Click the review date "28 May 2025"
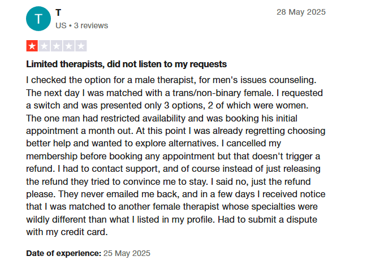The width and height of the screenshot is (371, 269). click(301, 12)
